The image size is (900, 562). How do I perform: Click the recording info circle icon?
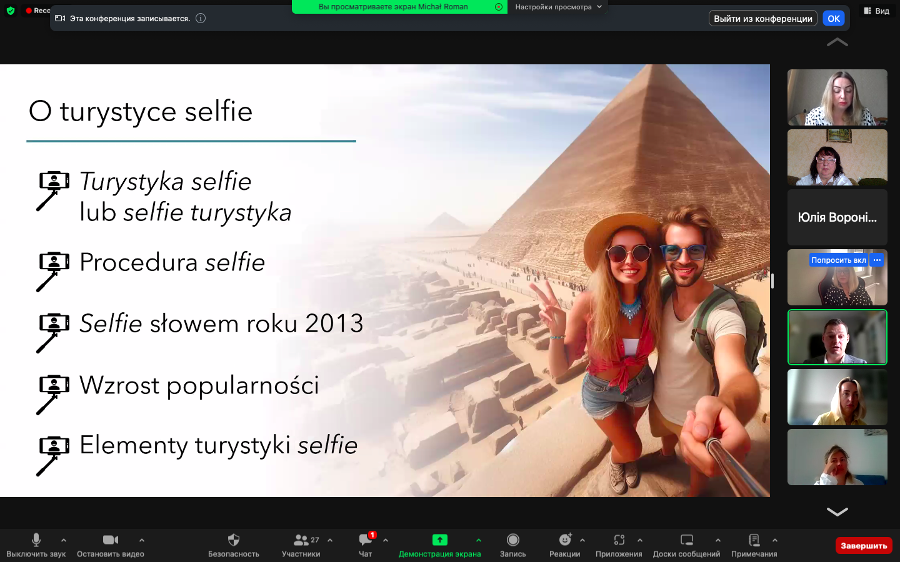201,18
